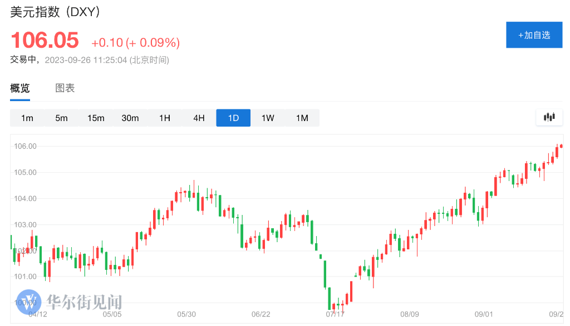
Task: Click the 05/30 date label on axis
Action: pyautogui.click(x=186, y=314)
